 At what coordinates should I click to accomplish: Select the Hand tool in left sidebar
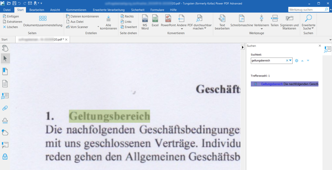[x=5, y=48]
